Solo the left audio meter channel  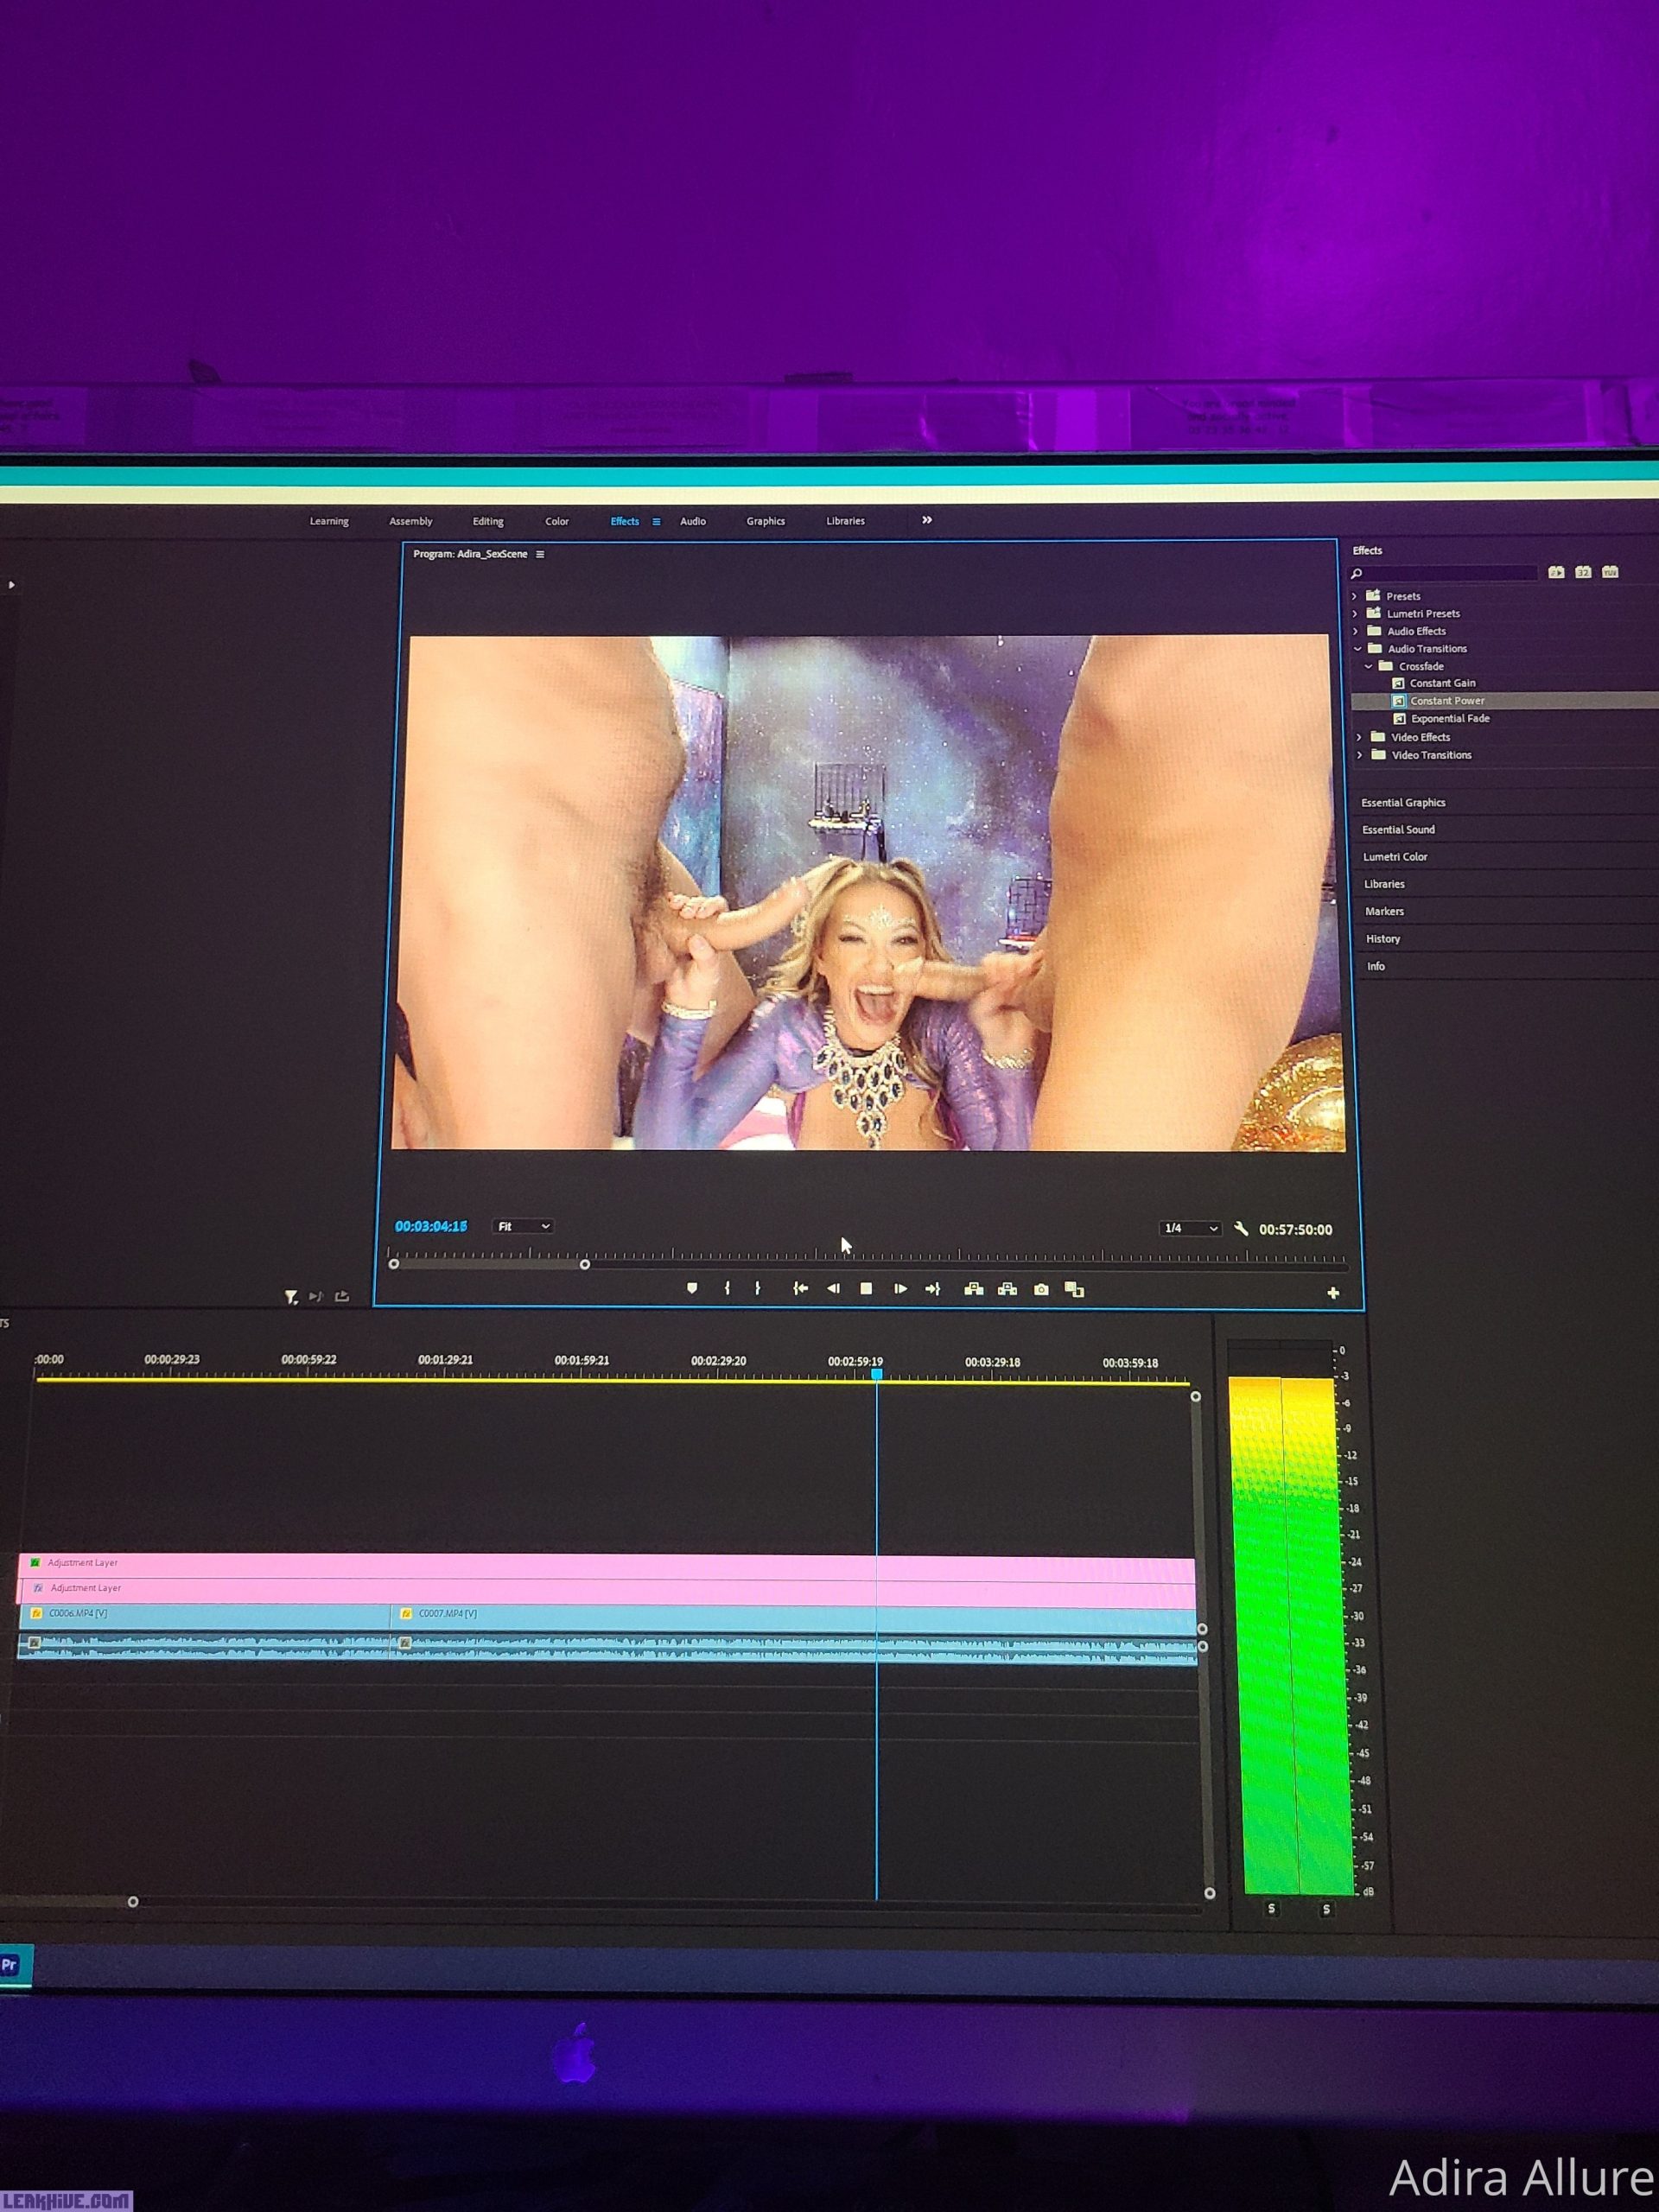[x=1272, y=1908]
